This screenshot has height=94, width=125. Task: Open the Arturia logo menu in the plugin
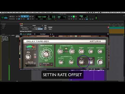coord(21,34)
